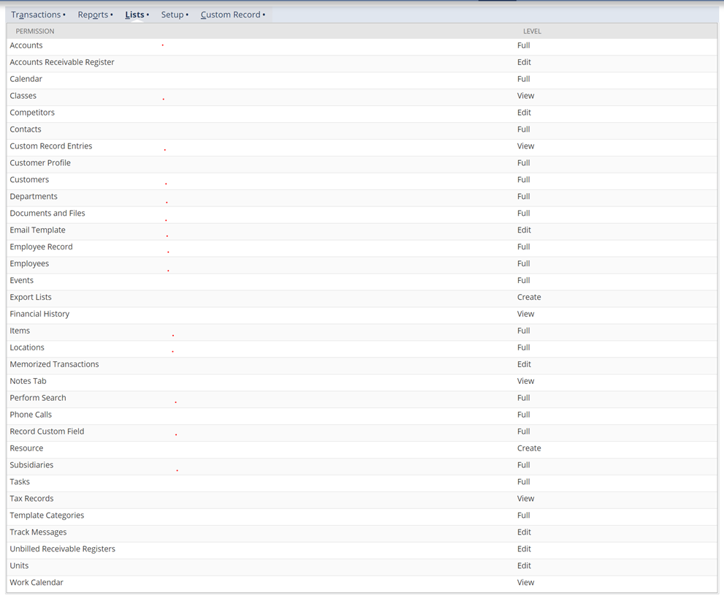The width and height of the screenshot is (724, 599).
Task: Select the Events permission
Action: click(22, 281)
